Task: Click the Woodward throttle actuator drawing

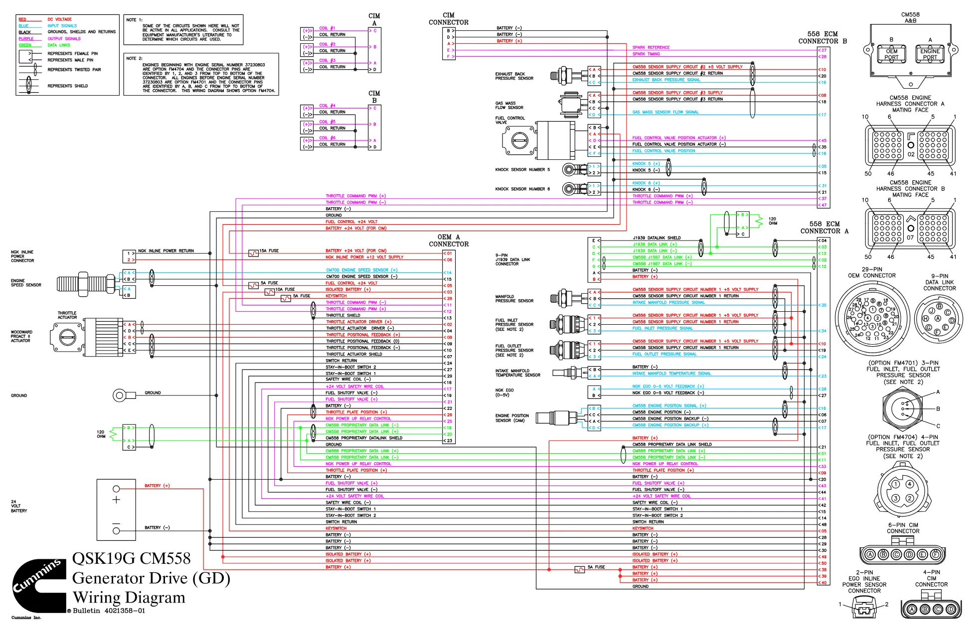Action: click(x=86, y=337)
